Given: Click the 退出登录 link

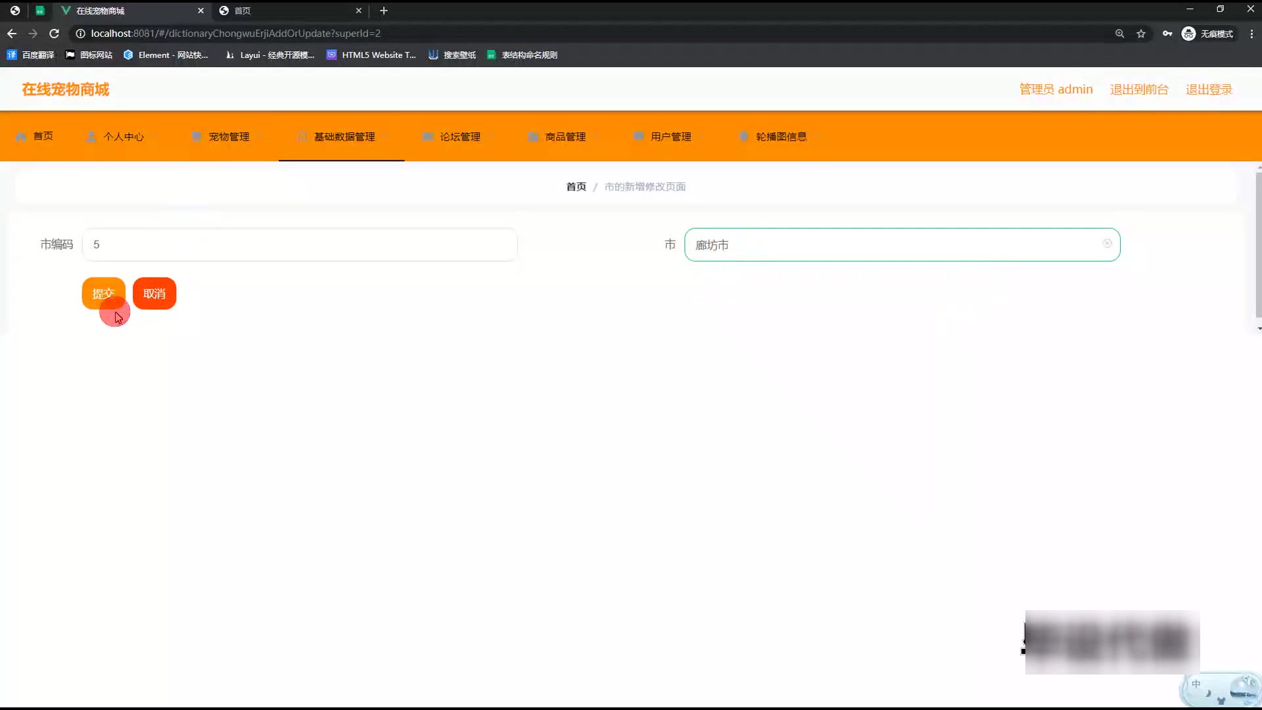Looking at the screenshot, I should coord(1209,89).
